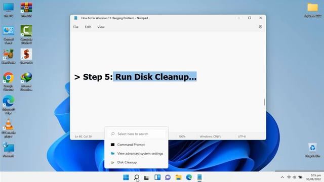Minimize the Notepad window
This screenshot has height=182, width=324.
coord(239,18)
